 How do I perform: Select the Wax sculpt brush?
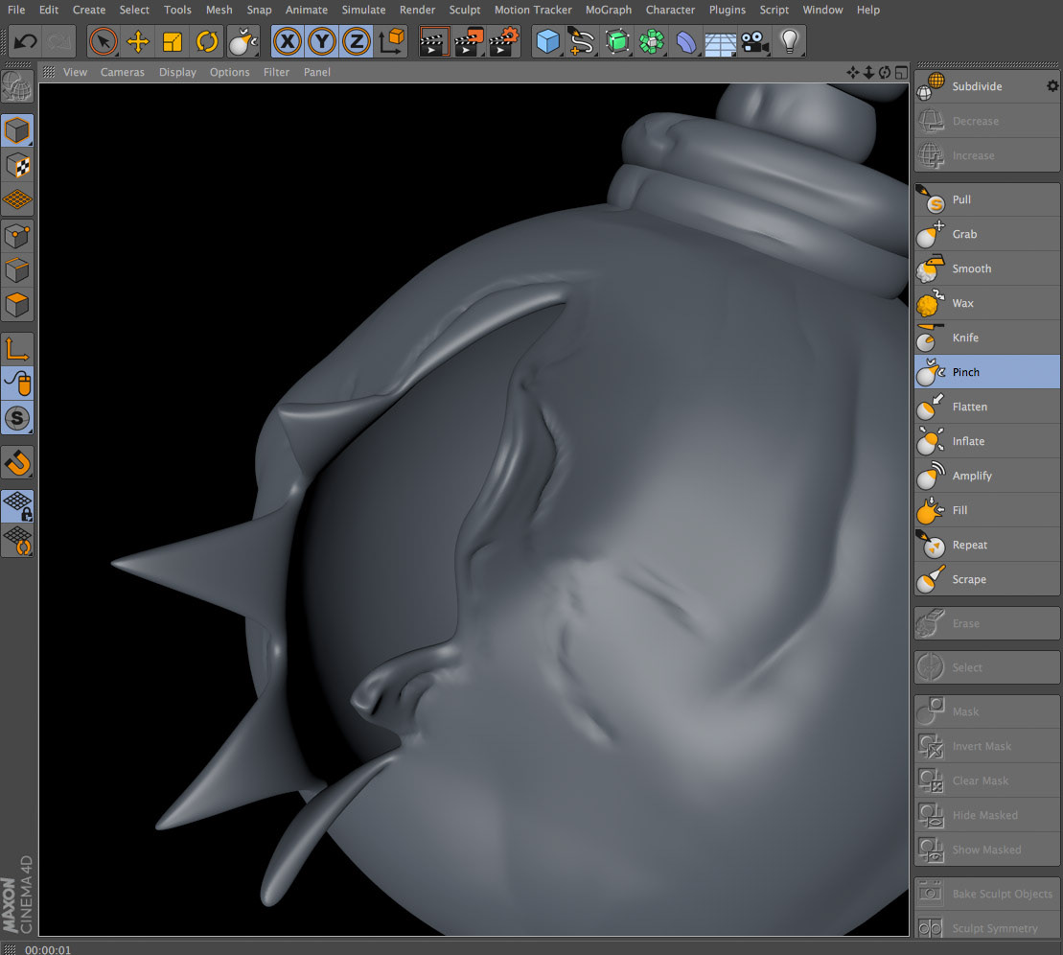pyautogui.click(x=986, y=303)
